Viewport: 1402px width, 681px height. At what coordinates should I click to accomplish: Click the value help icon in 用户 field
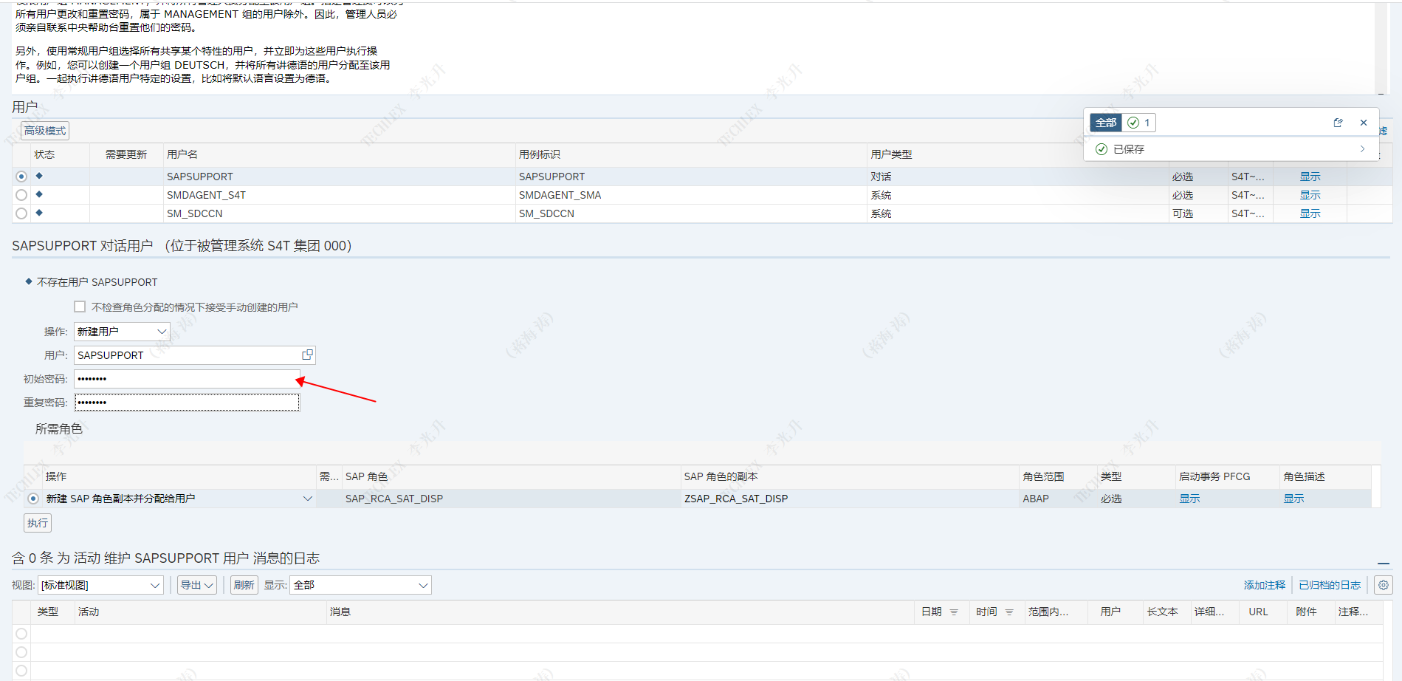[x=307, y=355]
